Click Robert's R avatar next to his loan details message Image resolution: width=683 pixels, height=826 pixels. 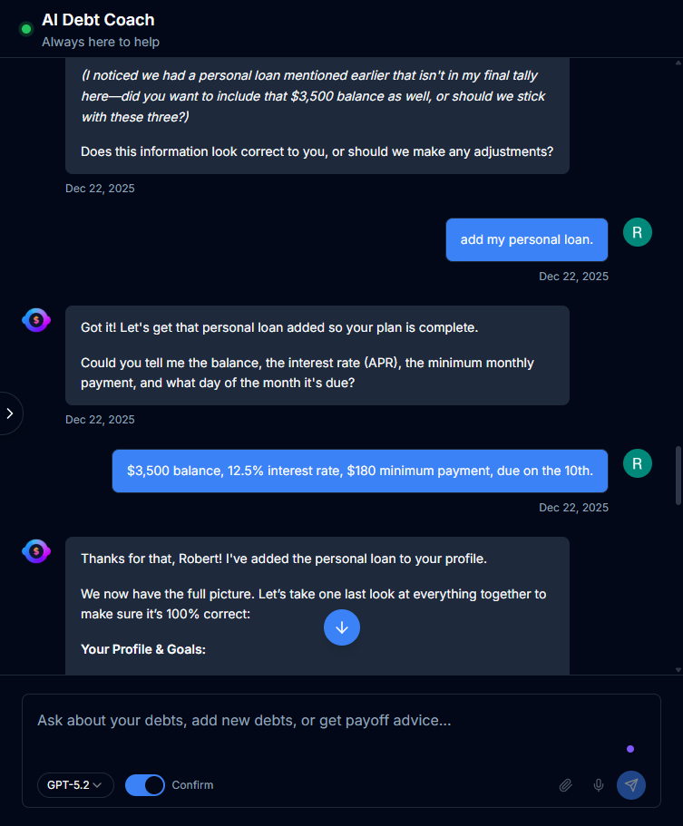pyautogui.click(x=637, y=463)
